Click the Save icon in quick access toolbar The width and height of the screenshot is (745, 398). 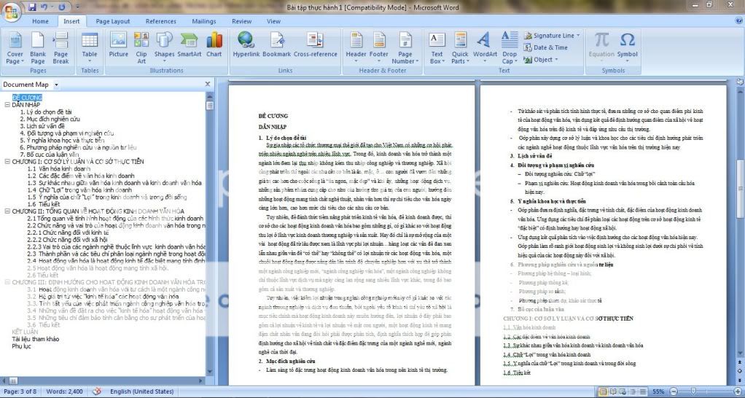pyautogui.click(x=32, y=7)
